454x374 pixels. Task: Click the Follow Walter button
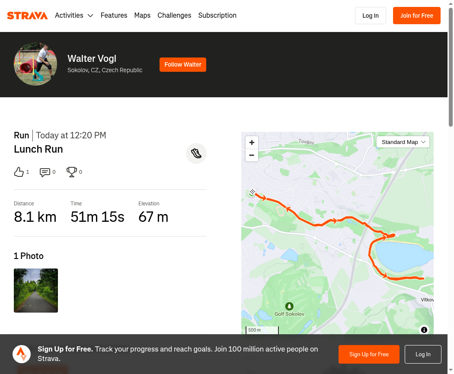point(183,64)
